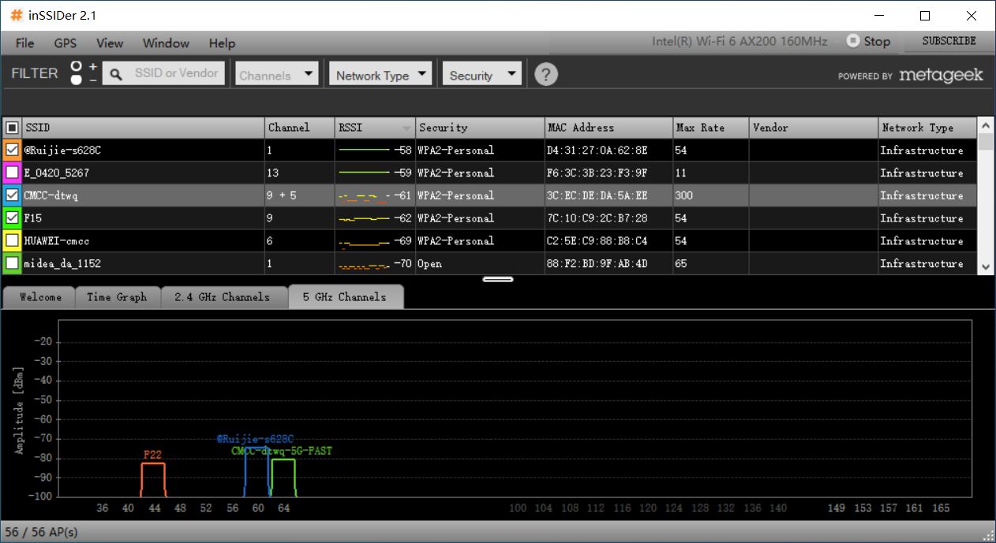Screen dimensions: 996x543
Task: Open the File menu
Action: point(24,43)
